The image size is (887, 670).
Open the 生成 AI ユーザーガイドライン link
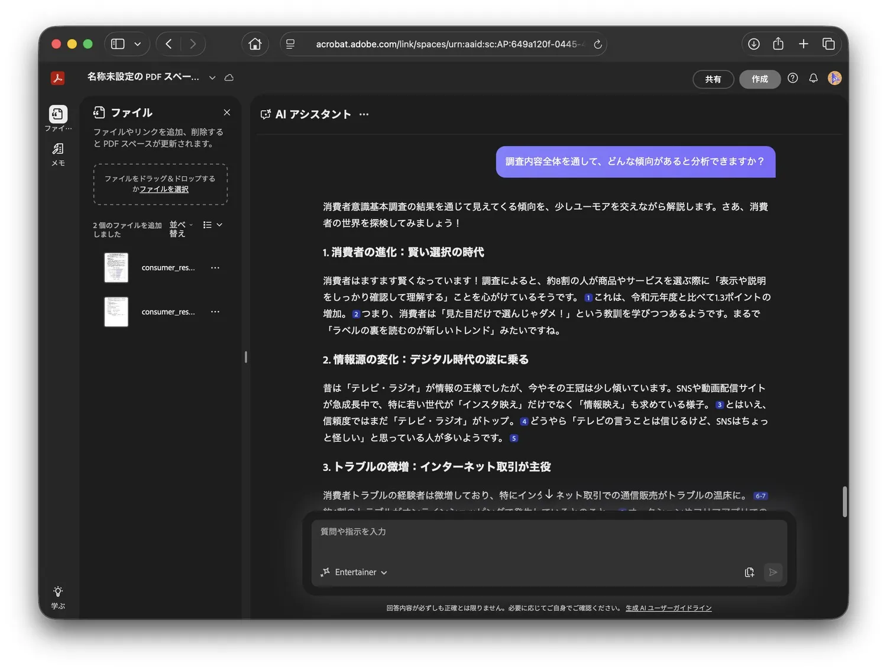click(x=668, y=608)
